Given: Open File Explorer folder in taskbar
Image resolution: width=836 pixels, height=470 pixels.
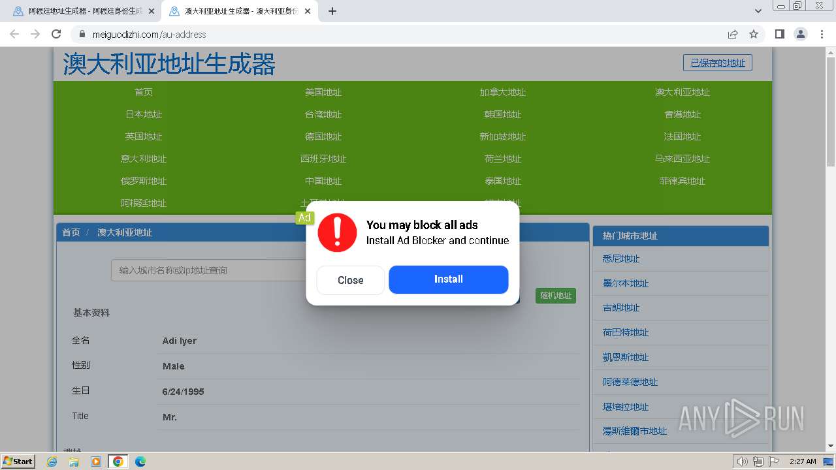Looking at the screenshot, I should coord(74,462).
